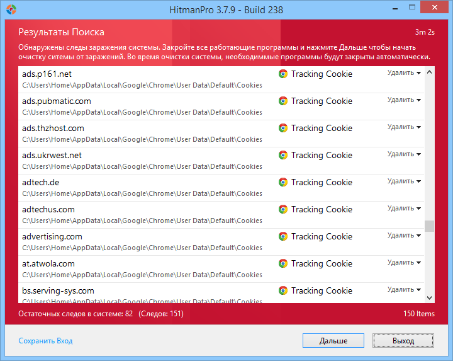Click the Chrome icon beside ads.p161.net

tap(283, 74)
